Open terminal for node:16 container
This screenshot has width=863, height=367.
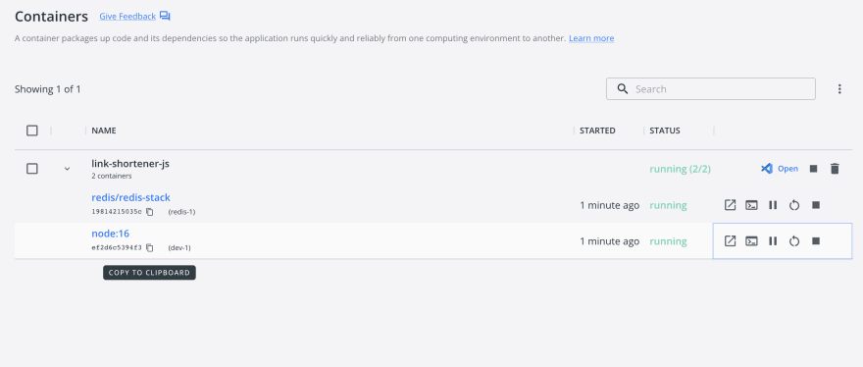(751, 240)
